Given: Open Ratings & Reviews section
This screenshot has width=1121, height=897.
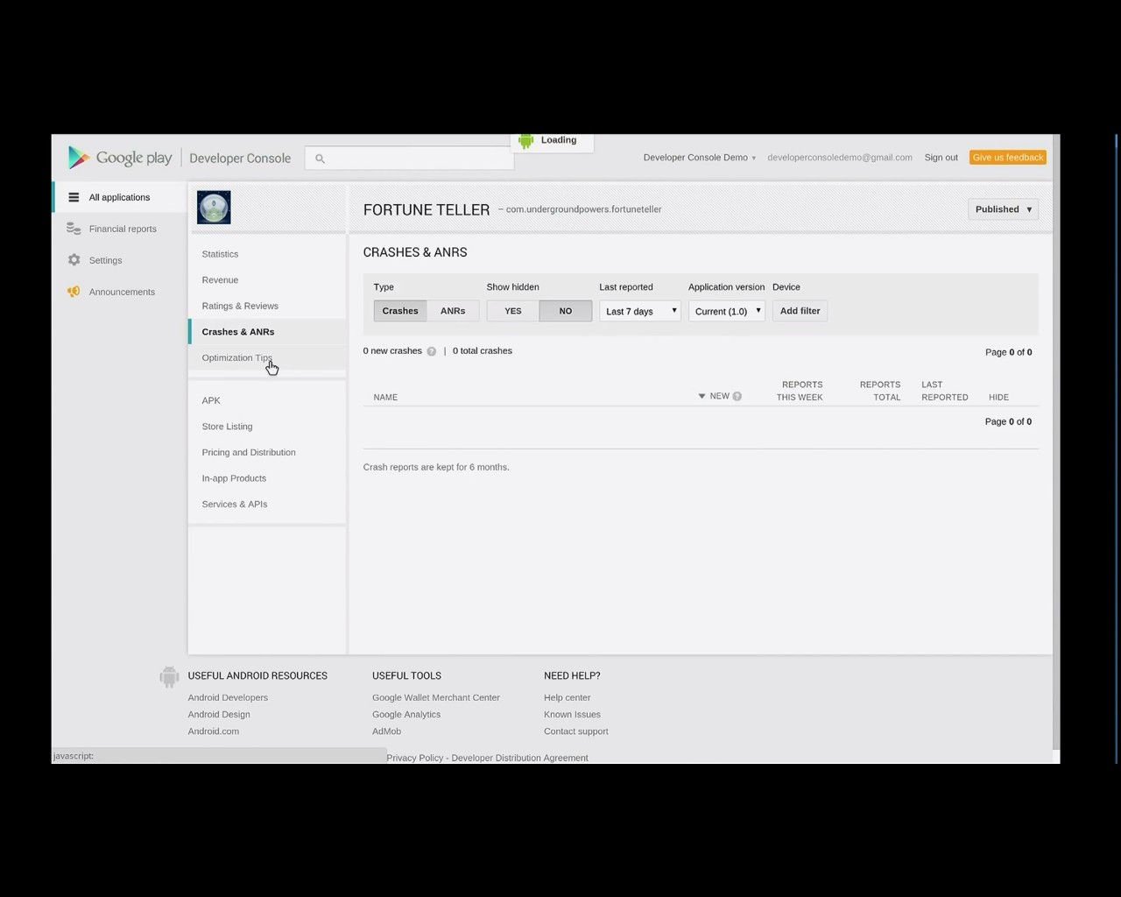Looking at the screenshot, I should point(240,306).
